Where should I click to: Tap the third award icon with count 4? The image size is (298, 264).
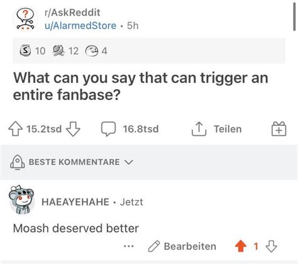pos(92,51)
